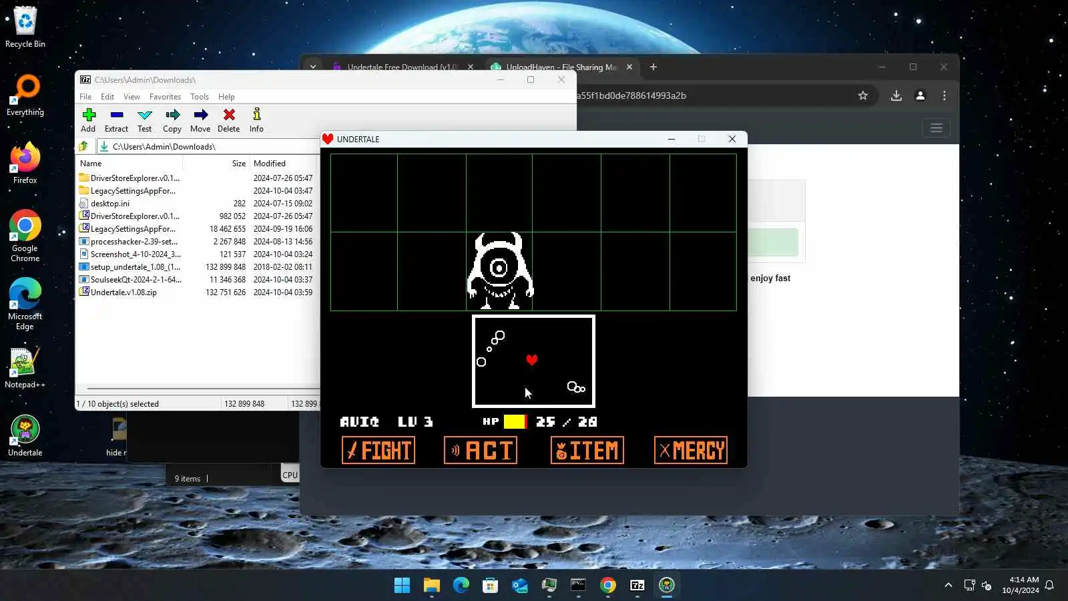Select the Undertale.v1.08.zip archive
The height and width of the screenshot is (601, 1068).
pyautogui.click(x=197, y=292)
